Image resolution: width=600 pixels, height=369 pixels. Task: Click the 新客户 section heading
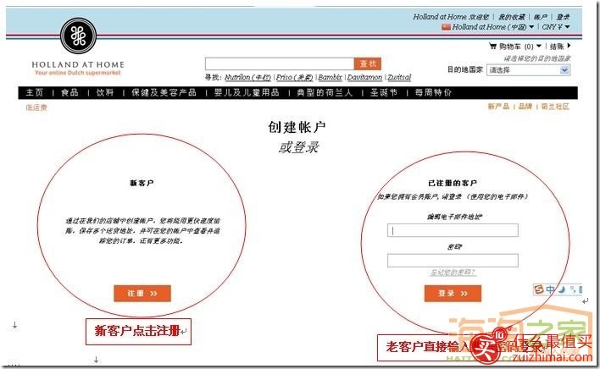(142, 183)
